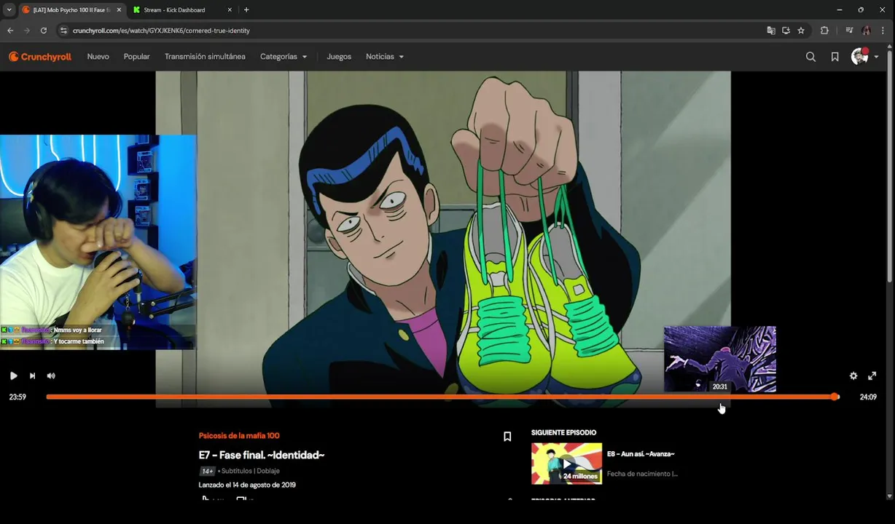Open the Chrome profile avatar
Viewport: 895px width, 524px height.
point(866,31)
